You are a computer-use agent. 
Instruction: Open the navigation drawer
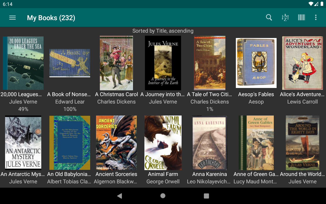12,17
